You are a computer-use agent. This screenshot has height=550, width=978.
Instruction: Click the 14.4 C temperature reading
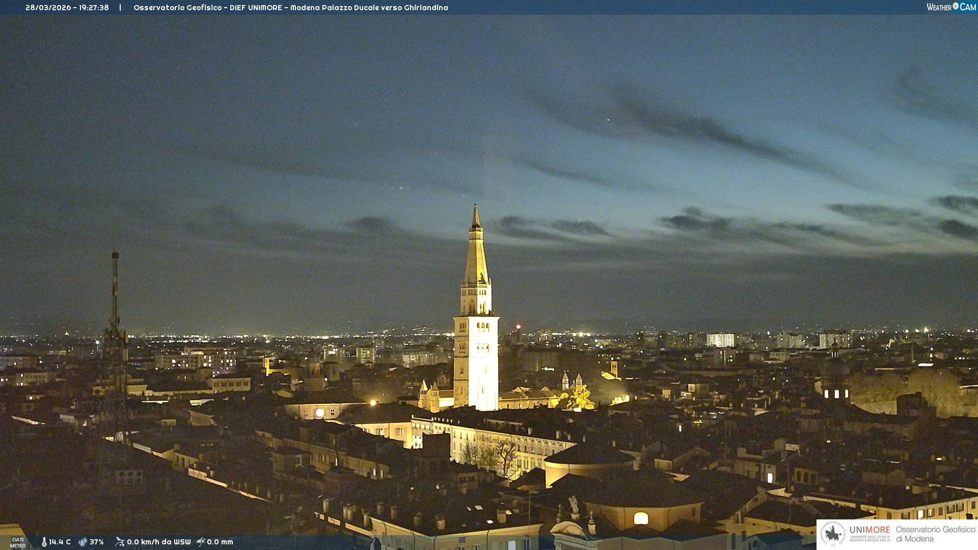tap(60, 542)
